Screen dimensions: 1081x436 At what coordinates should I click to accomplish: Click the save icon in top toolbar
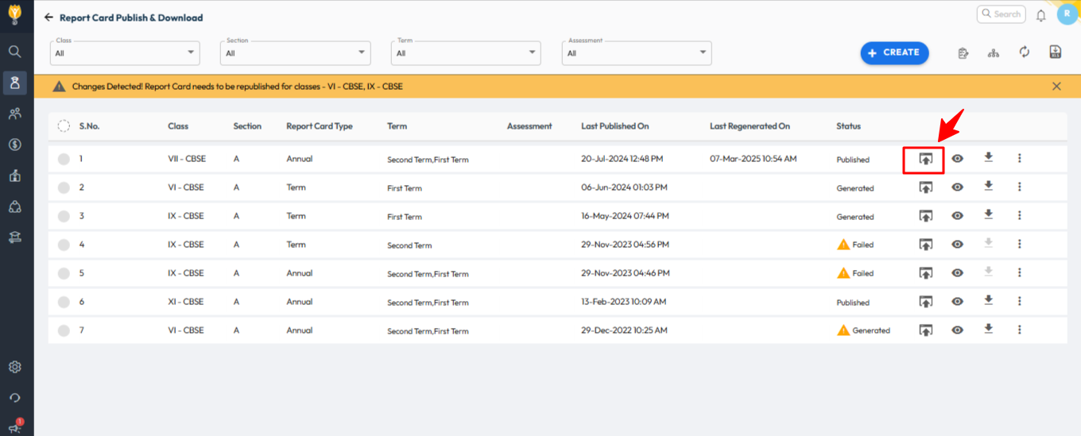[1055, 52]
